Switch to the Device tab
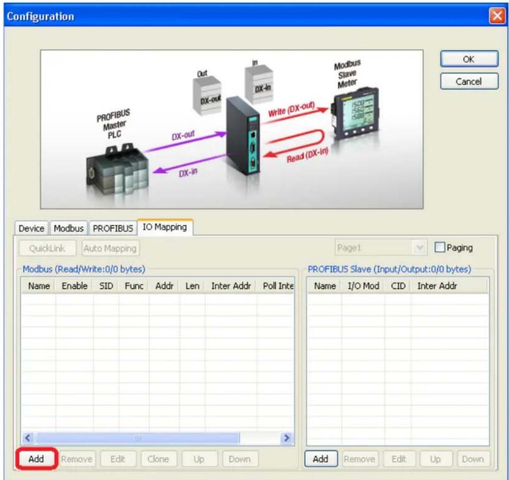509x480 pixels. pos(32,228)
